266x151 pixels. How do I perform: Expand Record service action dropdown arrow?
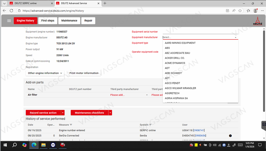click(x=63, y=113)
